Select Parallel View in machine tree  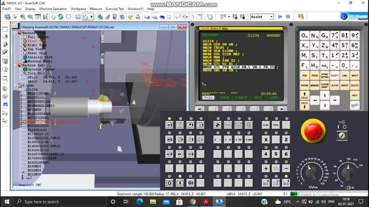click(x=40, y=57)
